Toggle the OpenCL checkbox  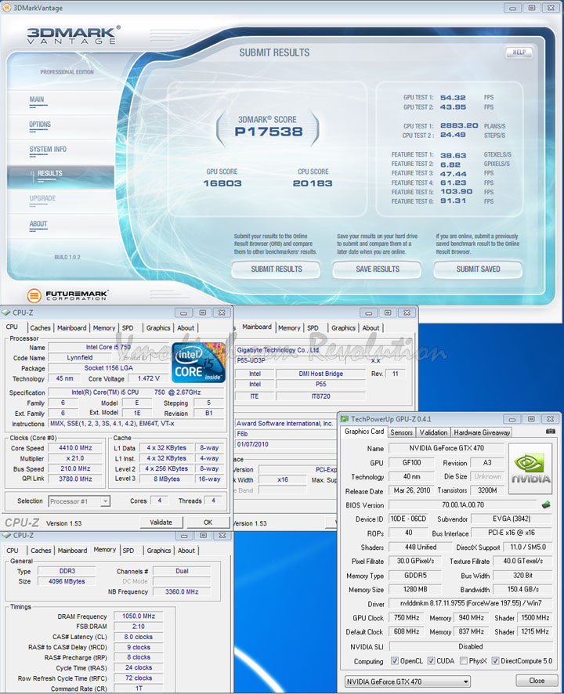(x=395, y=661)
